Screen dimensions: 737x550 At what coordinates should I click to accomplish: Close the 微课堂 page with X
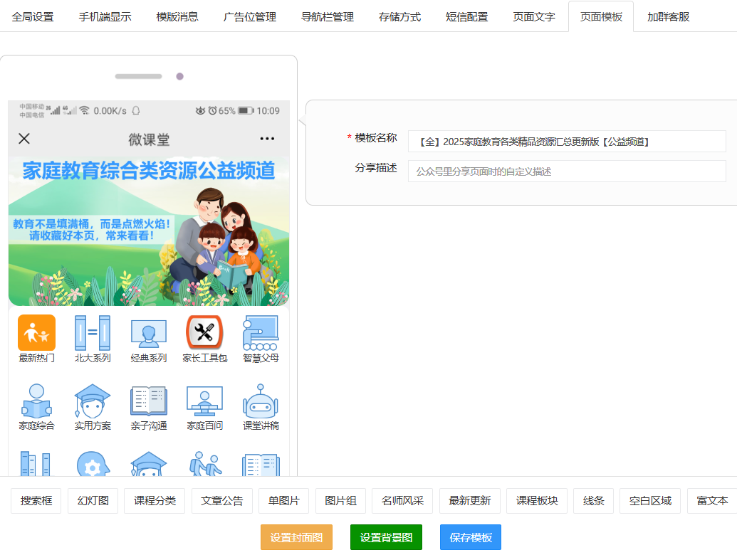point(24,139)
